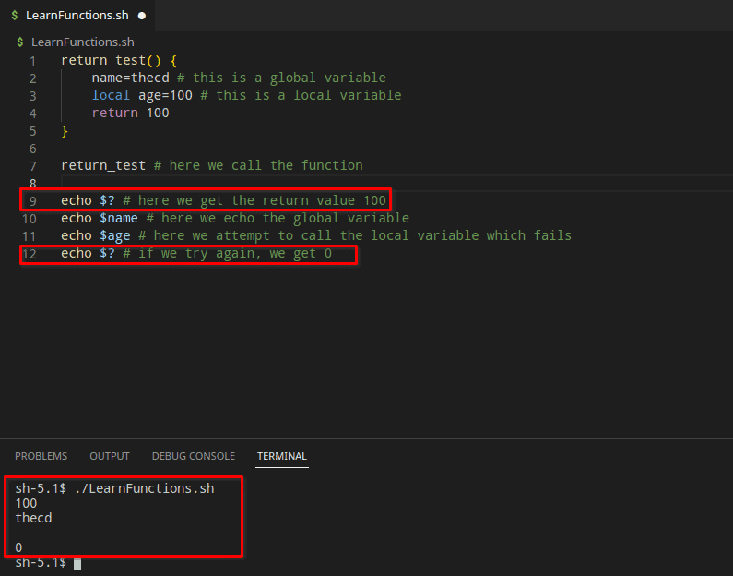This screenshot has height=576, width=733.
Task: Click line number 7 in the gutter
Action: click(x=32, y=166)
